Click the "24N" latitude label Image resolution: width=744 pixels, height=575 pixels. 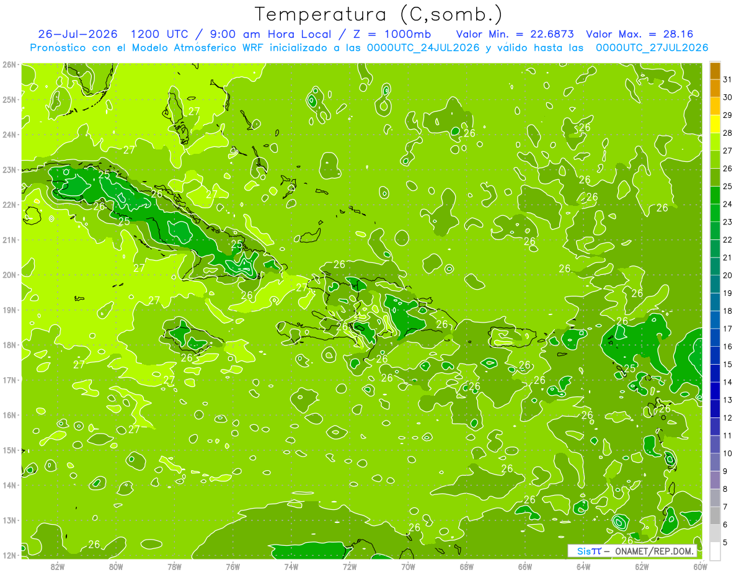pos(9,135)
